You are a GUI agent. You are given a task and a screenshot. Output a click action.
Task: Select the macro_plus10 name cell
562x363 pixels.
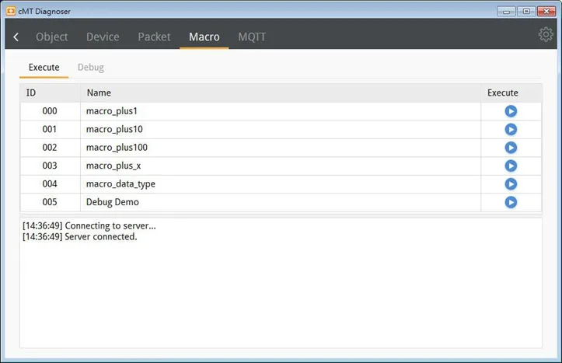point(281,129)
